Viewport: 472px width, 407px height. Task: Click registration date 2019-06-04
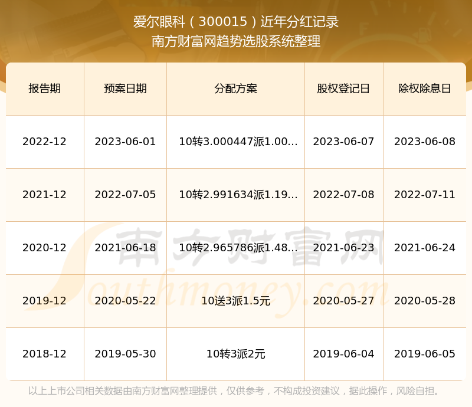[x=343, y=354]
